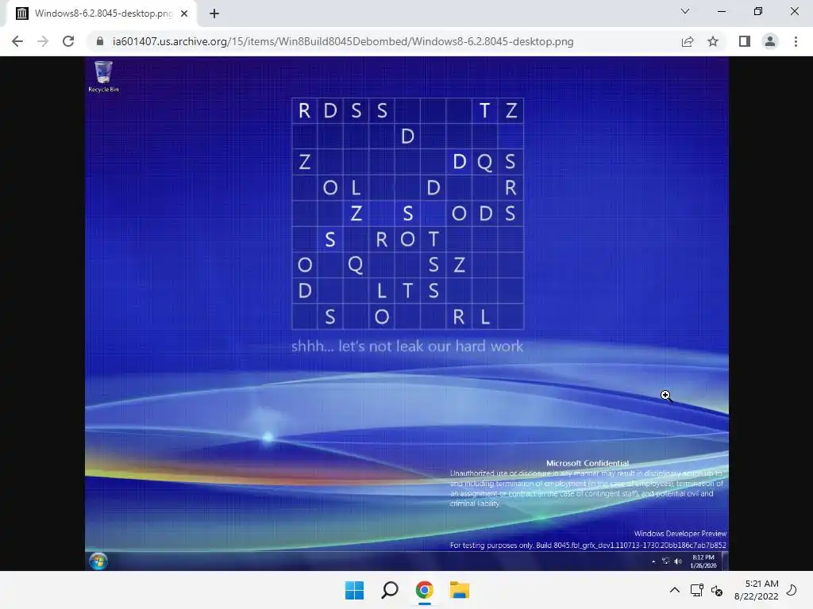Click the Windows Developer Preview text

pyautogui.click(x=680, y=534)
